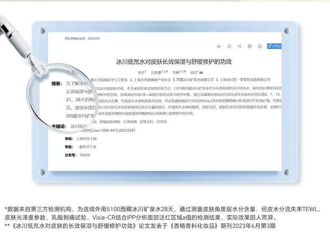Open affiliation 西藏冰川矿泉水有限公司
This screenshot has width=330, height=246.
coord(193,79)
